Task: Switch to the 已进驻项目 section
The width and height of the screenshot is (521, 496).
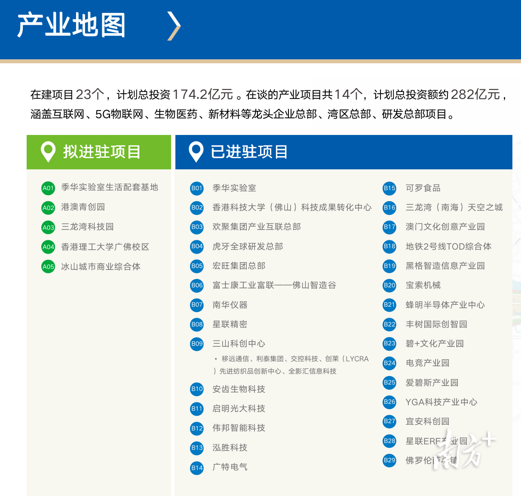Action: click(249, 152)
